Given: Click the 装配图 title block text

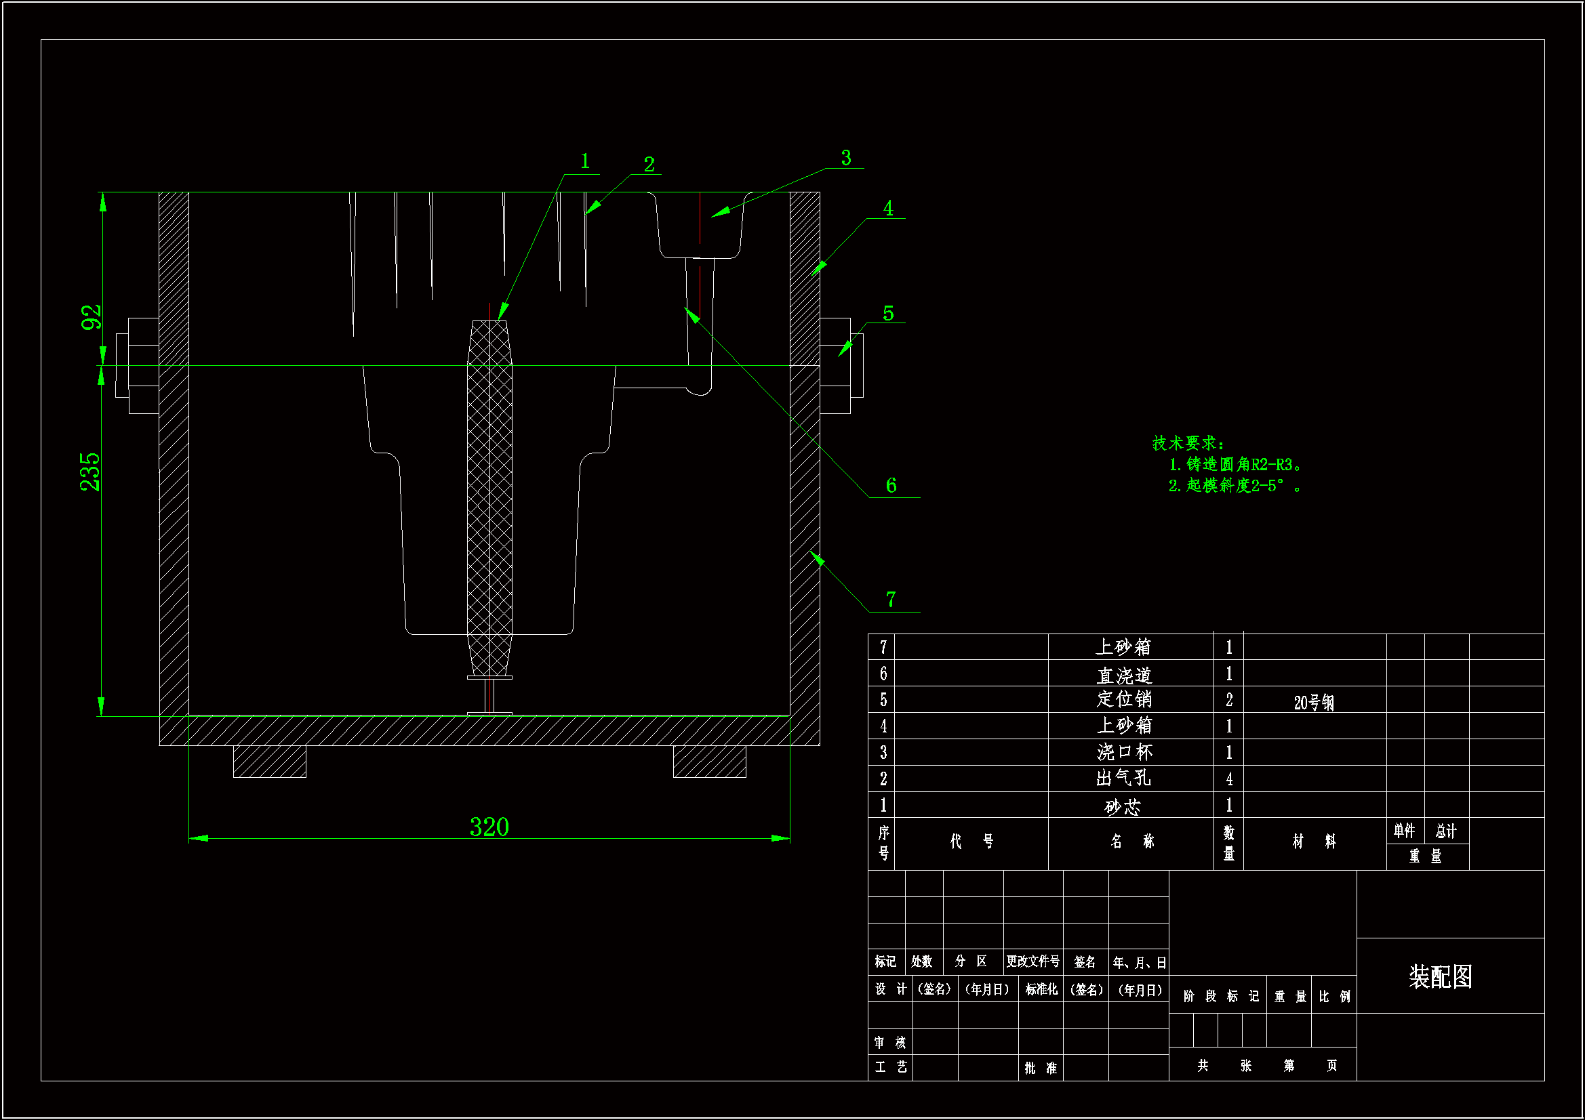Looking at the screenshot, I should click(1440, 977).
